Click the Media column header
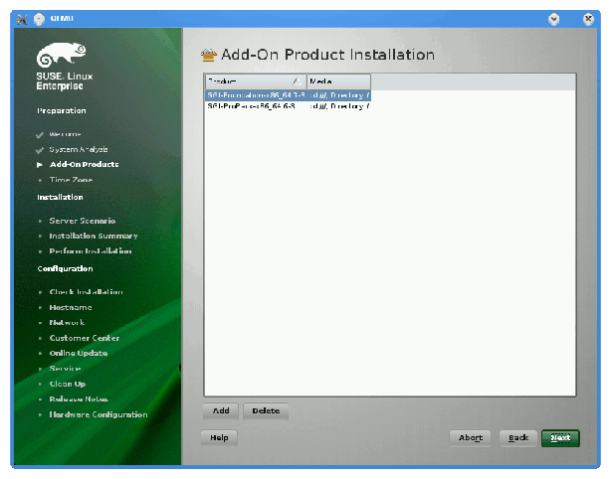611x479 pixels. 338,81
